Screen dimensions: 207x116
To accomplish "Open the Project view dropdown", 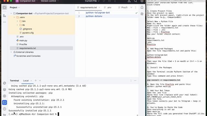I will click(x=15, y=7).
